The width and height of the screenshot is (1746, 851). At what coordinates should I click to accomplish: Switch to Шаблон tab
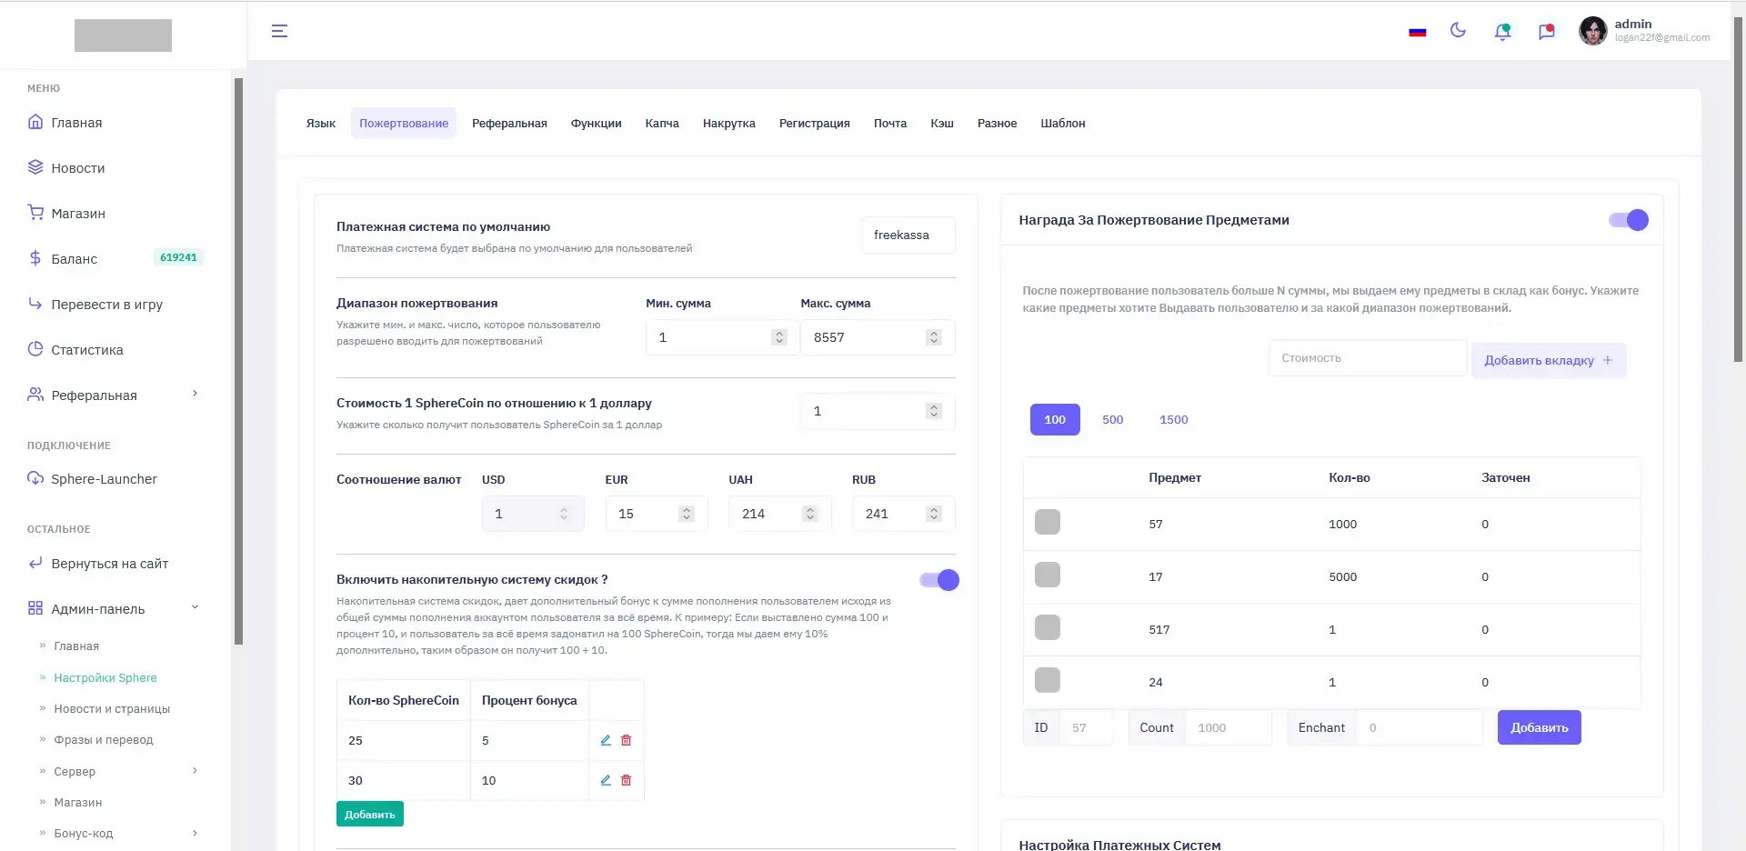click(x=1063, y=123)
